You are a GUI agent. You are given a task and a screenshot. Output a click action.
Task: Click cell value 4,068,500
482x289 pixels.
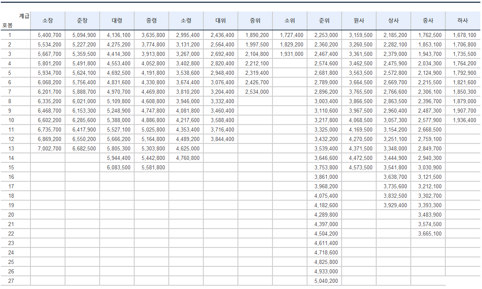(x=361, y=120)
